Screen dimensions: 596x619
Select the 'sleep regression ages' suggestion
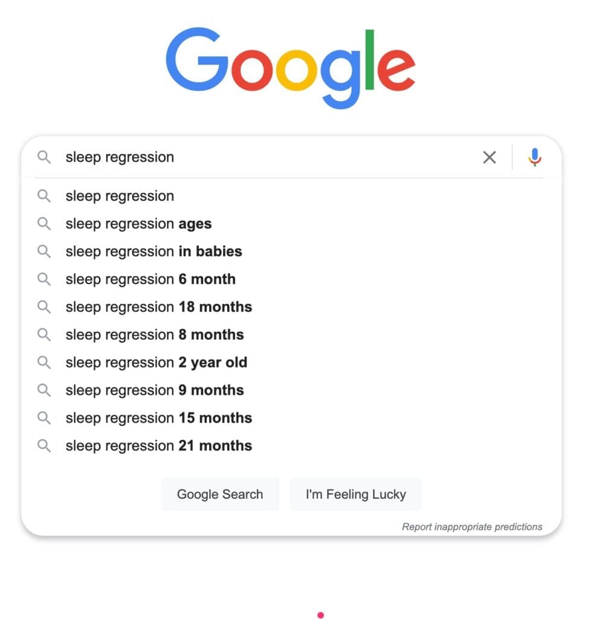138,224
